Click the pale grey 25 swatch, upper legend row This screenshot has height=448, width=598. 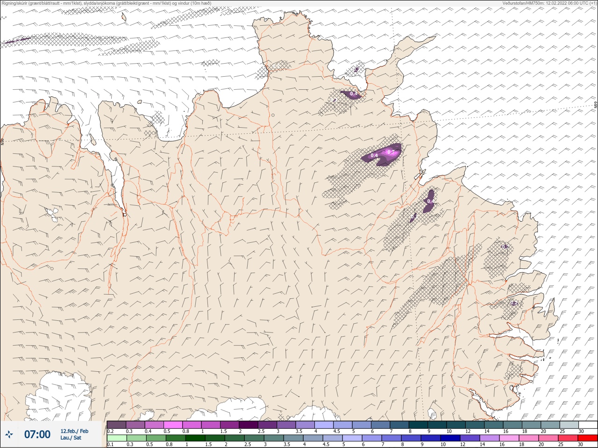(569, 425)
